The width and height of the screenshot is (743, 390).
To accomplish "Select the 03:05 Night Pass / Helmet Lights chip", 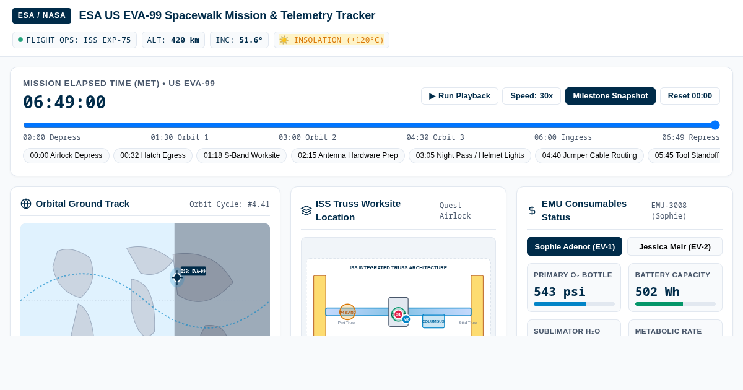I will (x=470, y=156).
